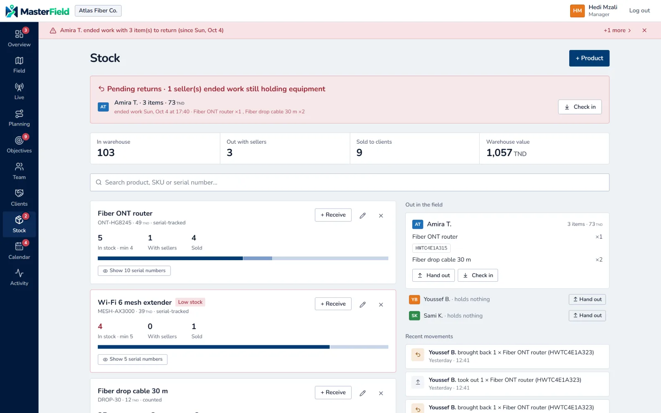
Task: Delete Fiber ONT router product
Action: coord(381,215)
